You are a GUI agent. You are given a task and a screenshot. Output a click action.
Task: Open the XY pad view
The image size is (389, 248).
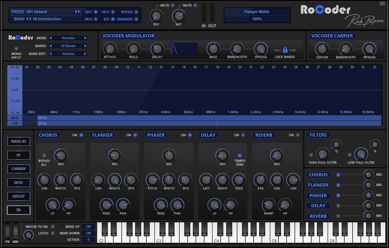19,155
